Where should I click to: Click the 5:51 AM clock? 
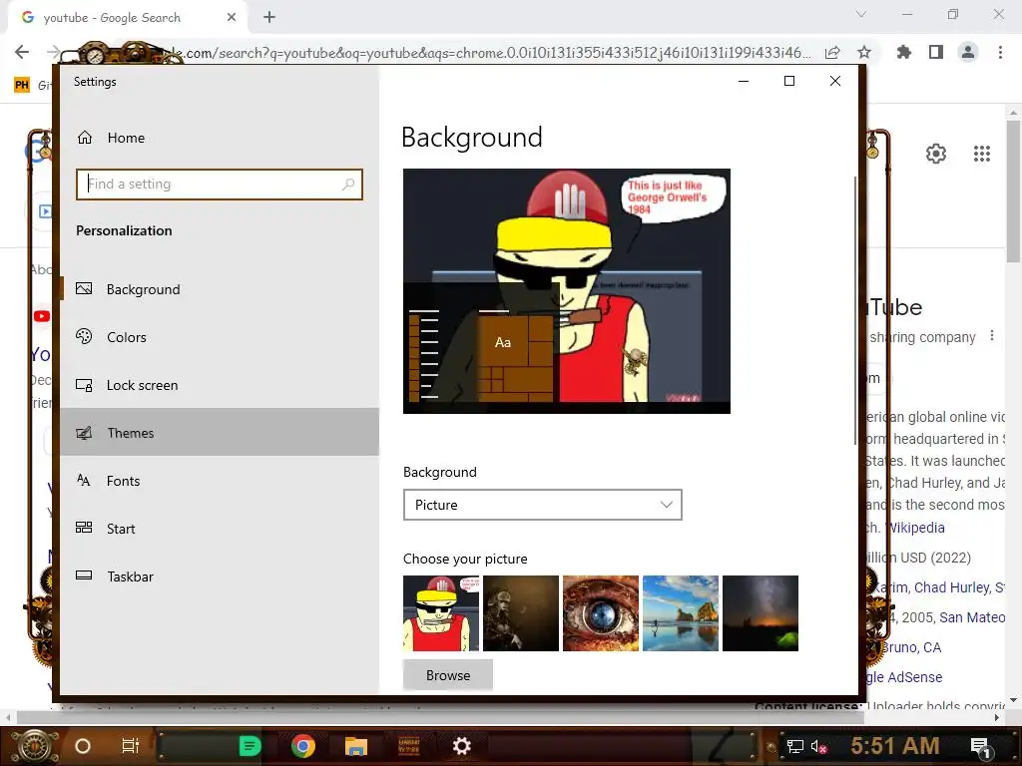[x=895, y=746]
